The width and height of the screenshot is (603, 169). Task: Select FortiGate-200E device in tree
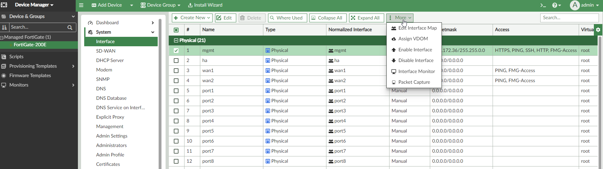pos(30,45)
